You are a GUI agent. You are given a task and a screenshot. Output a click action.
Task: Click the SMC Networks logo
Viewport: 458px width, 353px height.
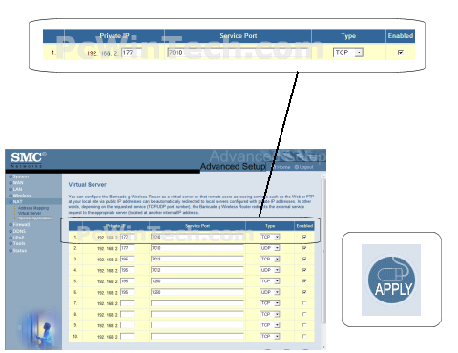pyautogui.click(x=29, y=159)
